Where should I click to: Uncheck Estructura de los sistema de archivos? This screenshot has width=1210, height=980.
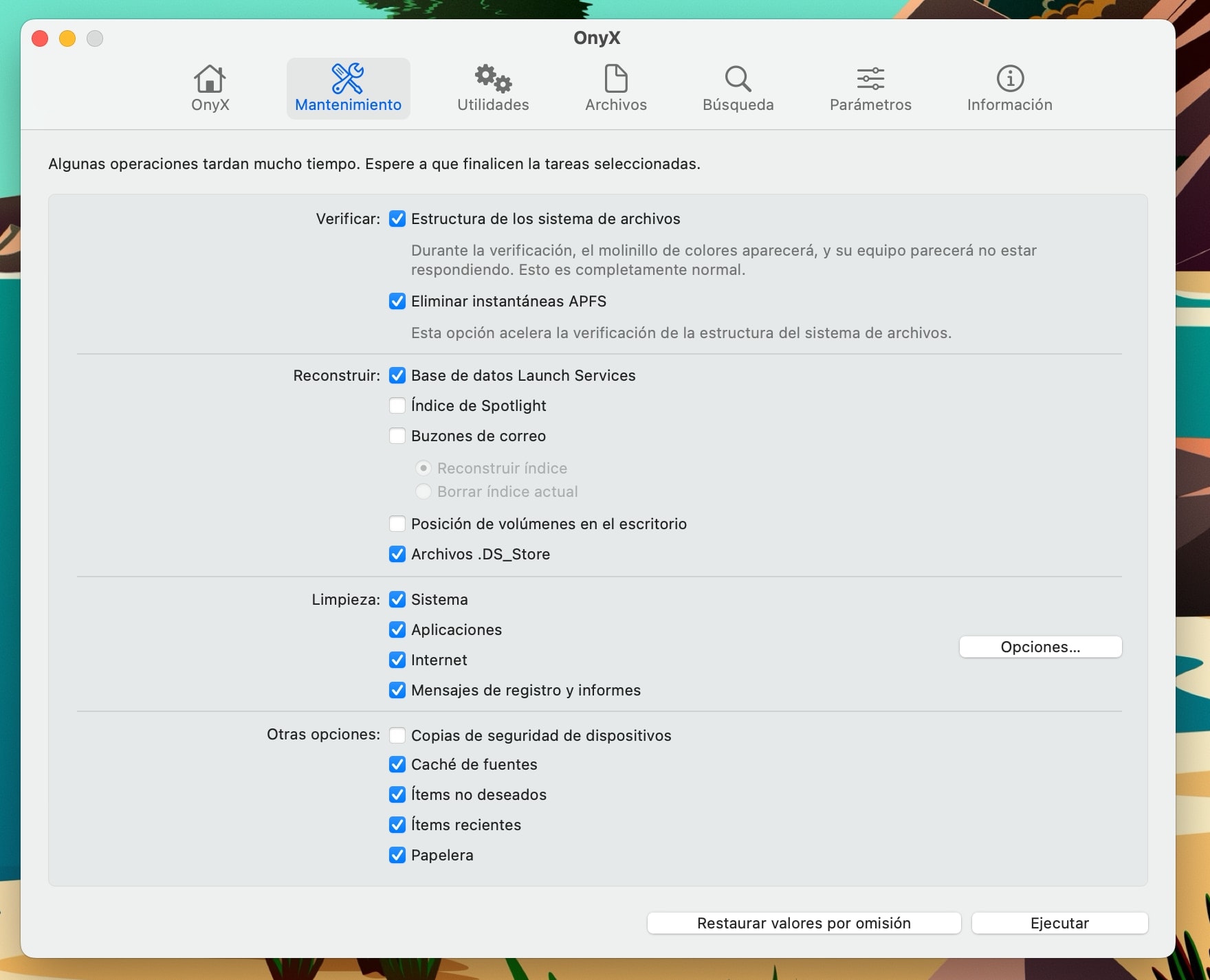click(x=397, y=219)
